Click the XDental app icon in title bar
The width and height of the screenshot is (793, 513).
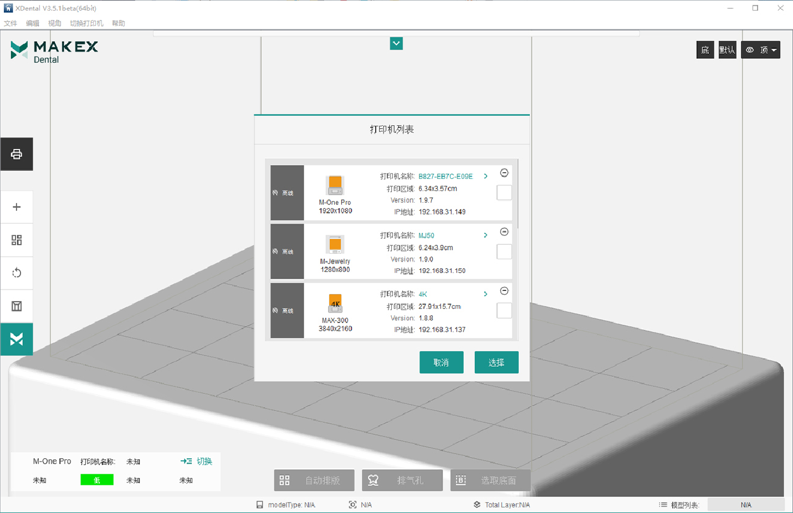[x=8, y=8]
